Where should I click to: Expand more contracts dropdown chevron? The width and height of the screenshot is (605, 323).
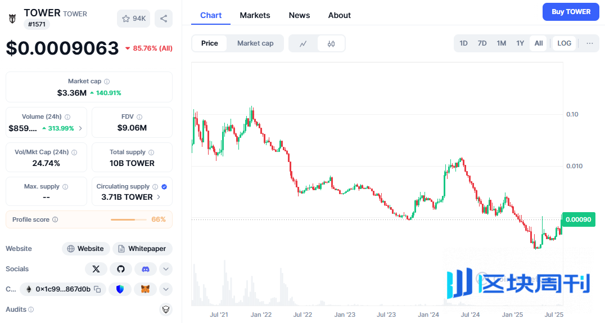(166, 289)
